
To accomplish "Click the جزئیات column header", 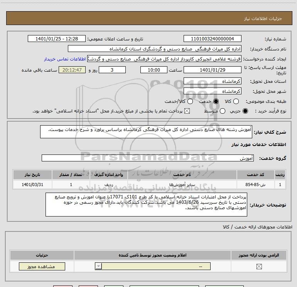I will pyautogui.click(x=42, y=255).
